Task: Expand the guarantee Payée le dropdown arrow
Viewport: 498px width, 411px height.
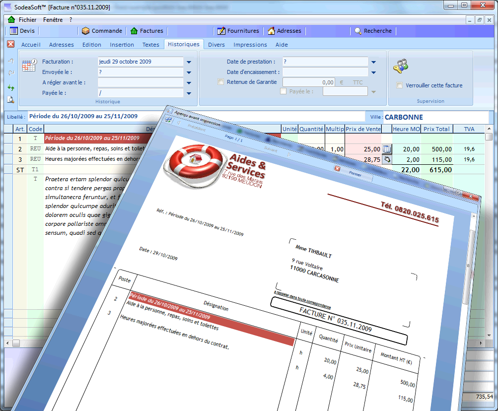Action: point(374,92)
